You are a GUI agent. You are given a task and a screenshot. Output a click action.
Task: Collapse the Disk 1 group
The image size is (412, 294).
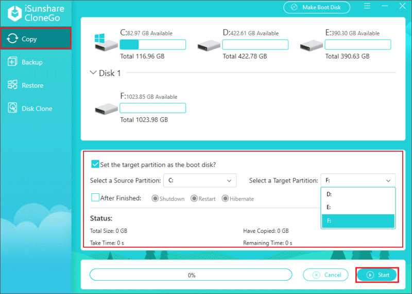[93, 72]
